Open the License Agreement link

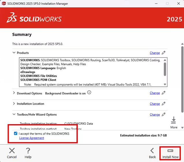pos(31,138)
